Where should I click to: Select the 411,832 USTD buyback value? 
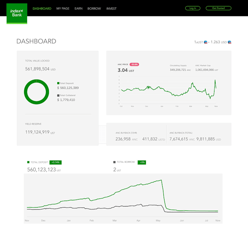150,139
